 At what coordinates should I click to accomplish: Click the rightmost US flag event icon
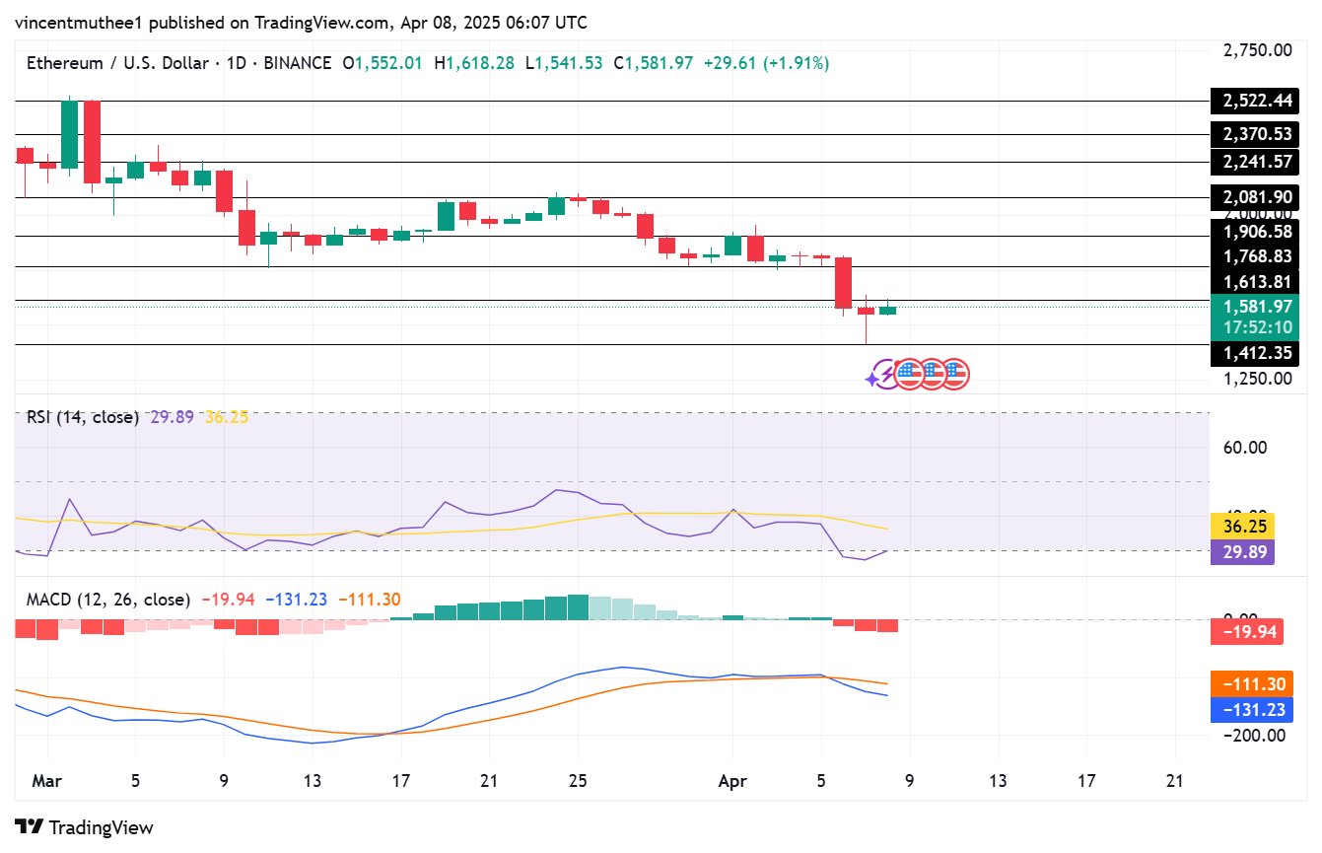point(954,375)
